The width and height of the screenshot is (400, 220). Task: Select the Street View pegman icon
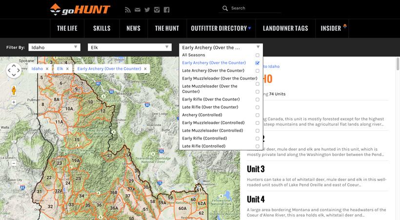coord(14,90)
